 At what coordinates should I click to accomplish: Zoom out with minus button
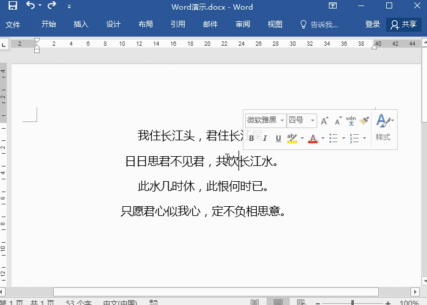click(x=318, y=303)
